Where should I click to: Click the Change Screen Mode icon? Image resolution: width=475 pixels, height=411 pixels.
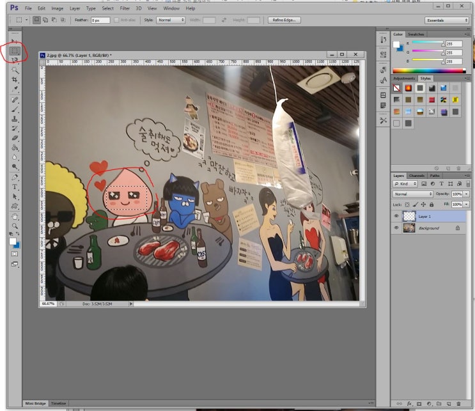coord(15,264)
